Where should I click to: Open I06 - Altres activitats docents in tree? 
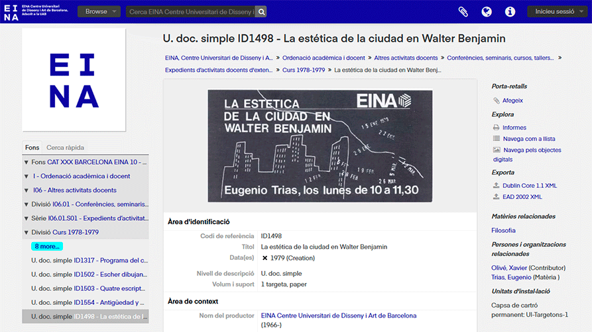75,190
